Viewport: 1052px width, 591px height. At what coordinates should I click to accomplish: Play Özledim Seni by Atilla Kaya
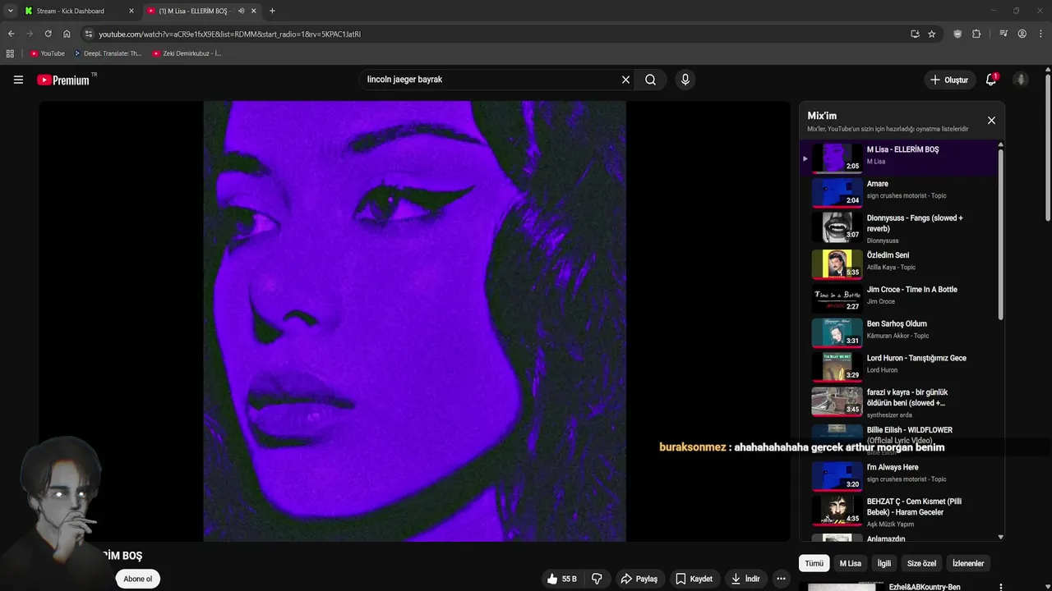[901, 263]
